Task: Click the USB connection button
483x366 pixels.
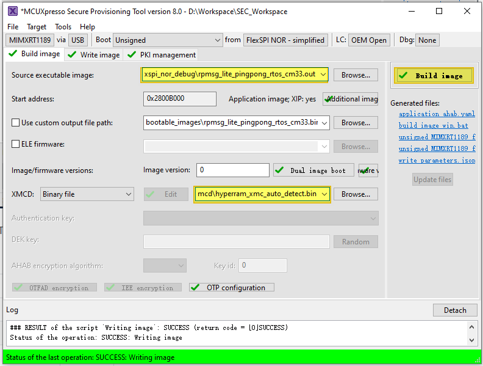Action: 77,40
